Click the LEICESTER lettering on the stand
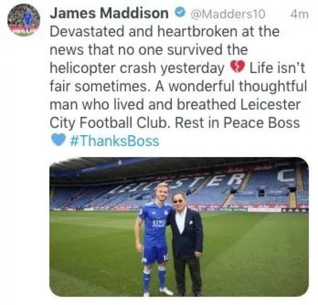The height and width of the screenshot is (305, 318). click(177, 183)
